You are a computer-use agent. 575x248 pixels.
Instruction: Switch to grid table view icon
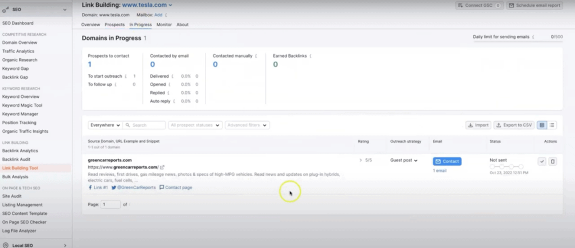coord(542,125)
